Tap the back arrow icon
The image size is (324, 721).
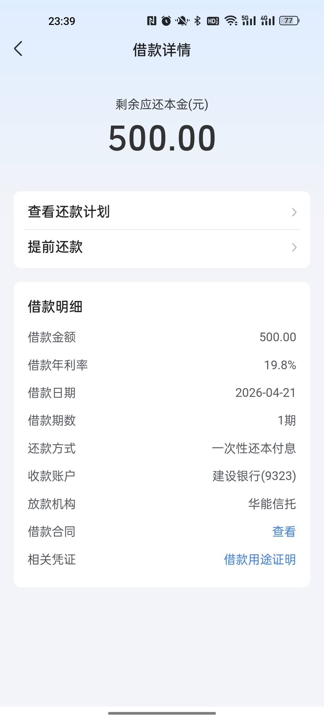(x=18, y=49)
